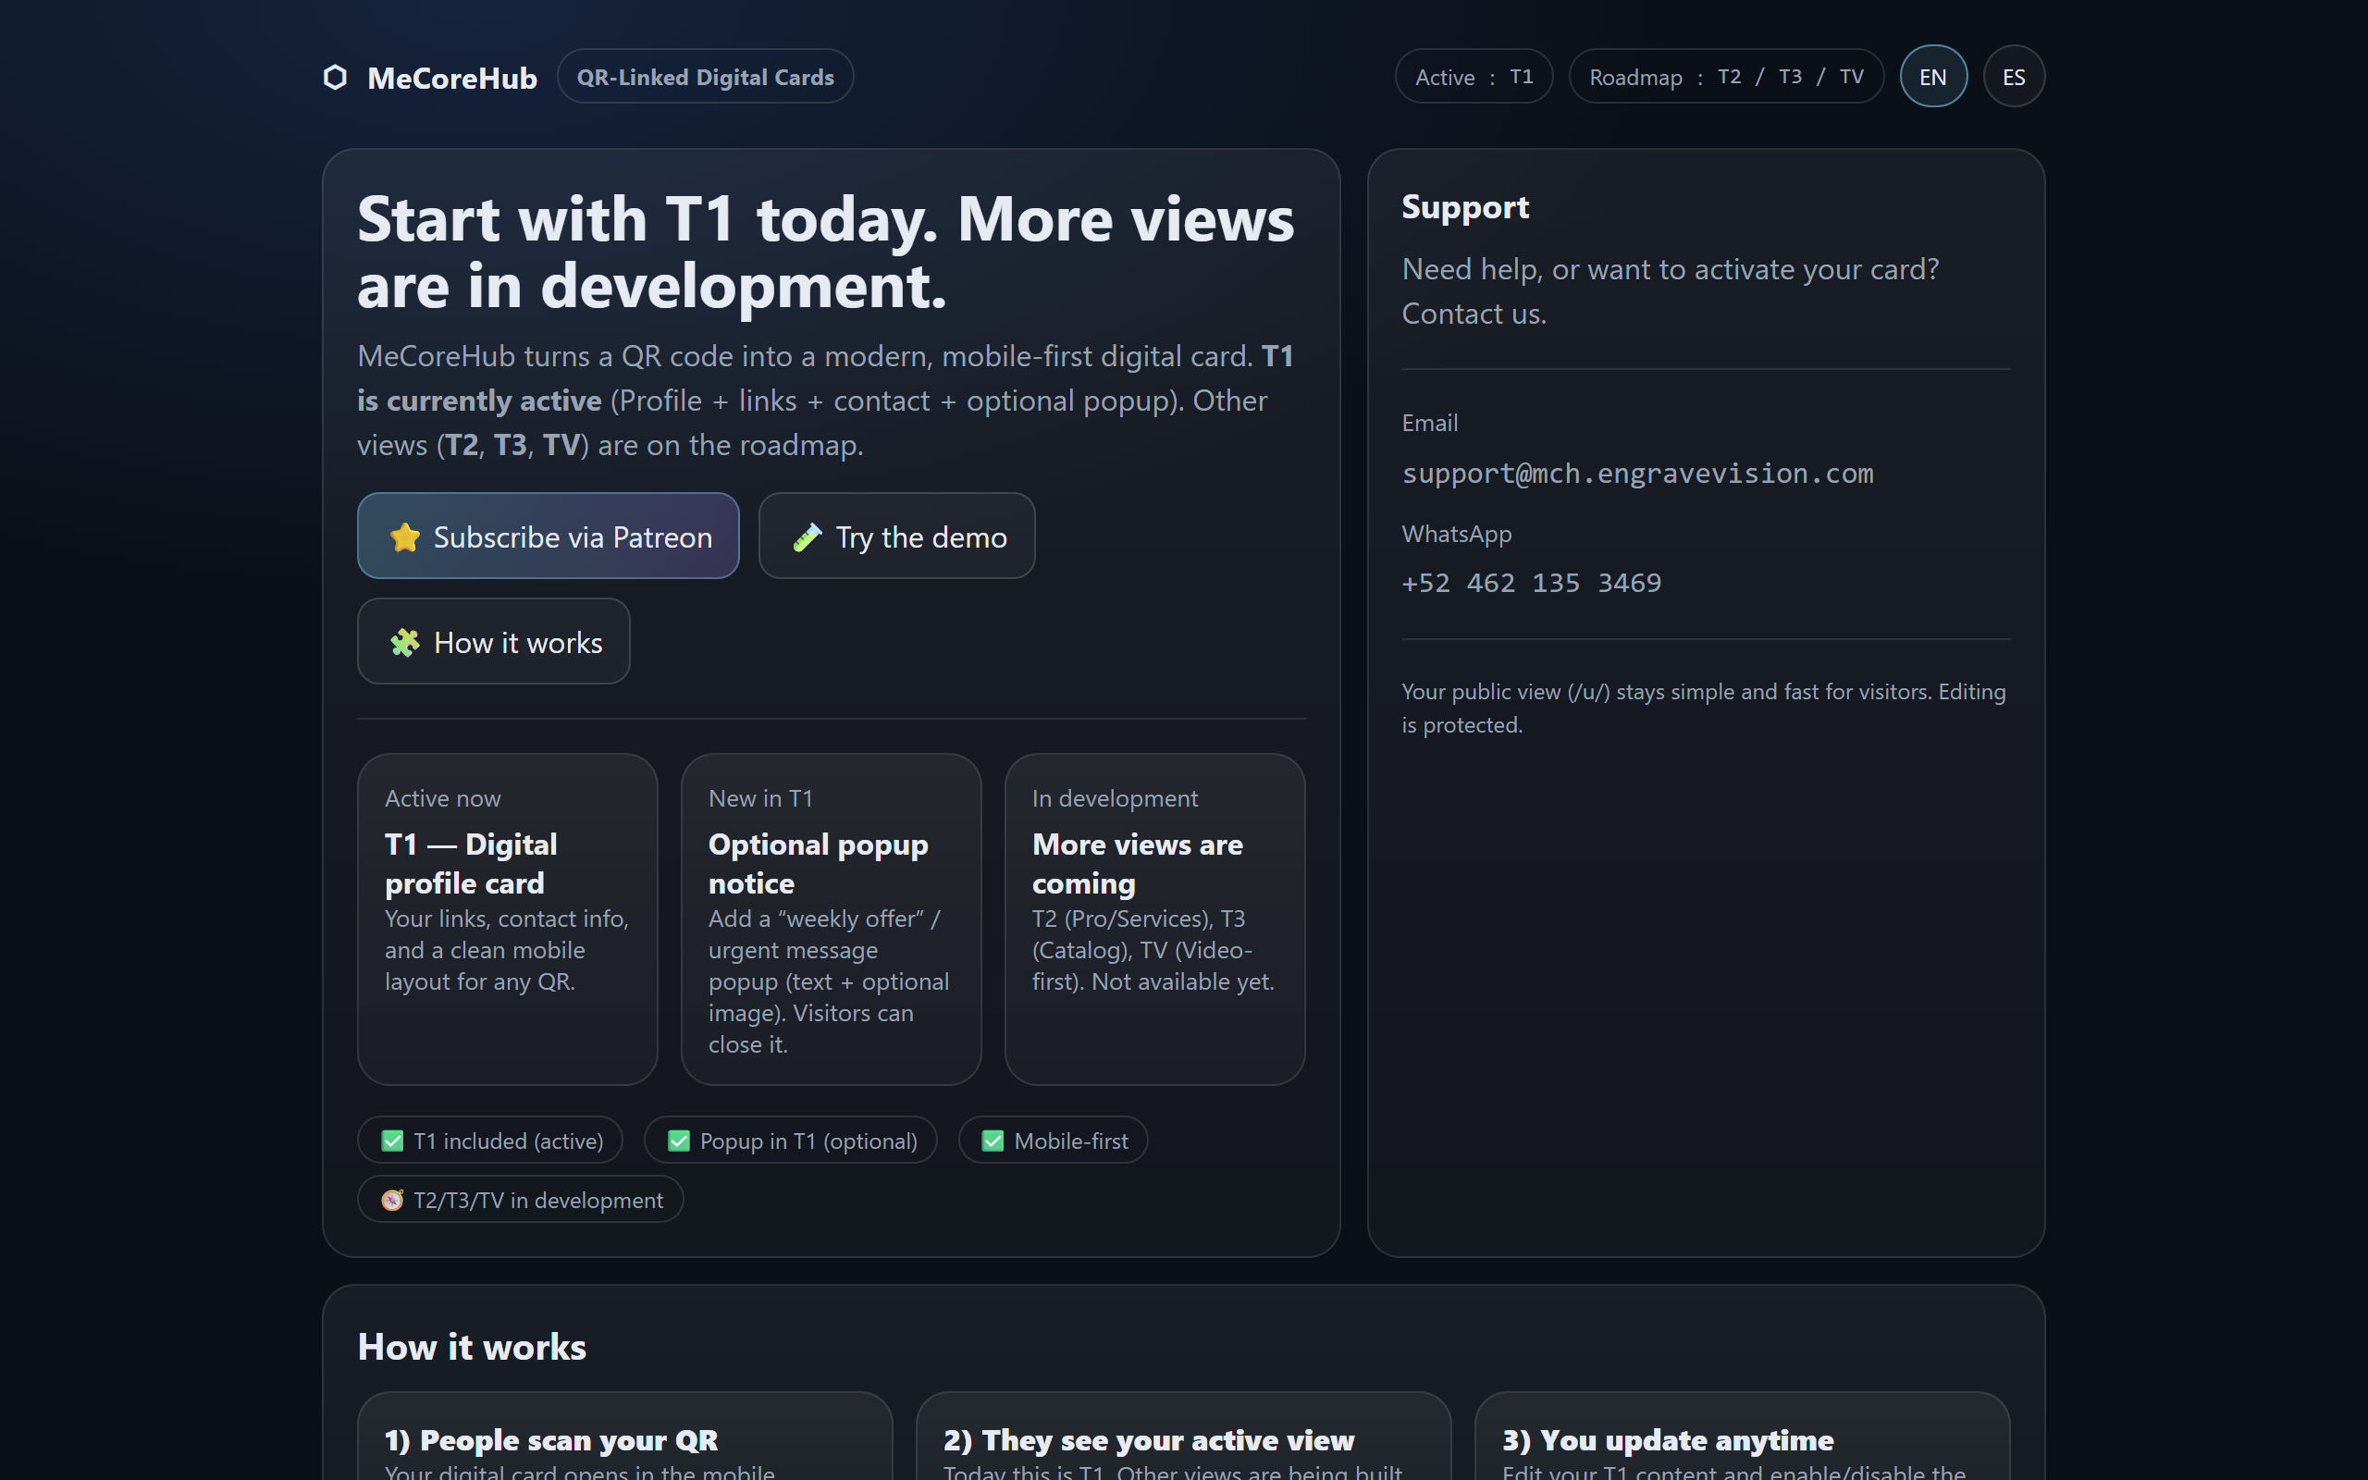Click WhatsApp number +52 462 135 3469
The height and width of the screenshot is (1480, 2368).
[x=1532, y=584]
